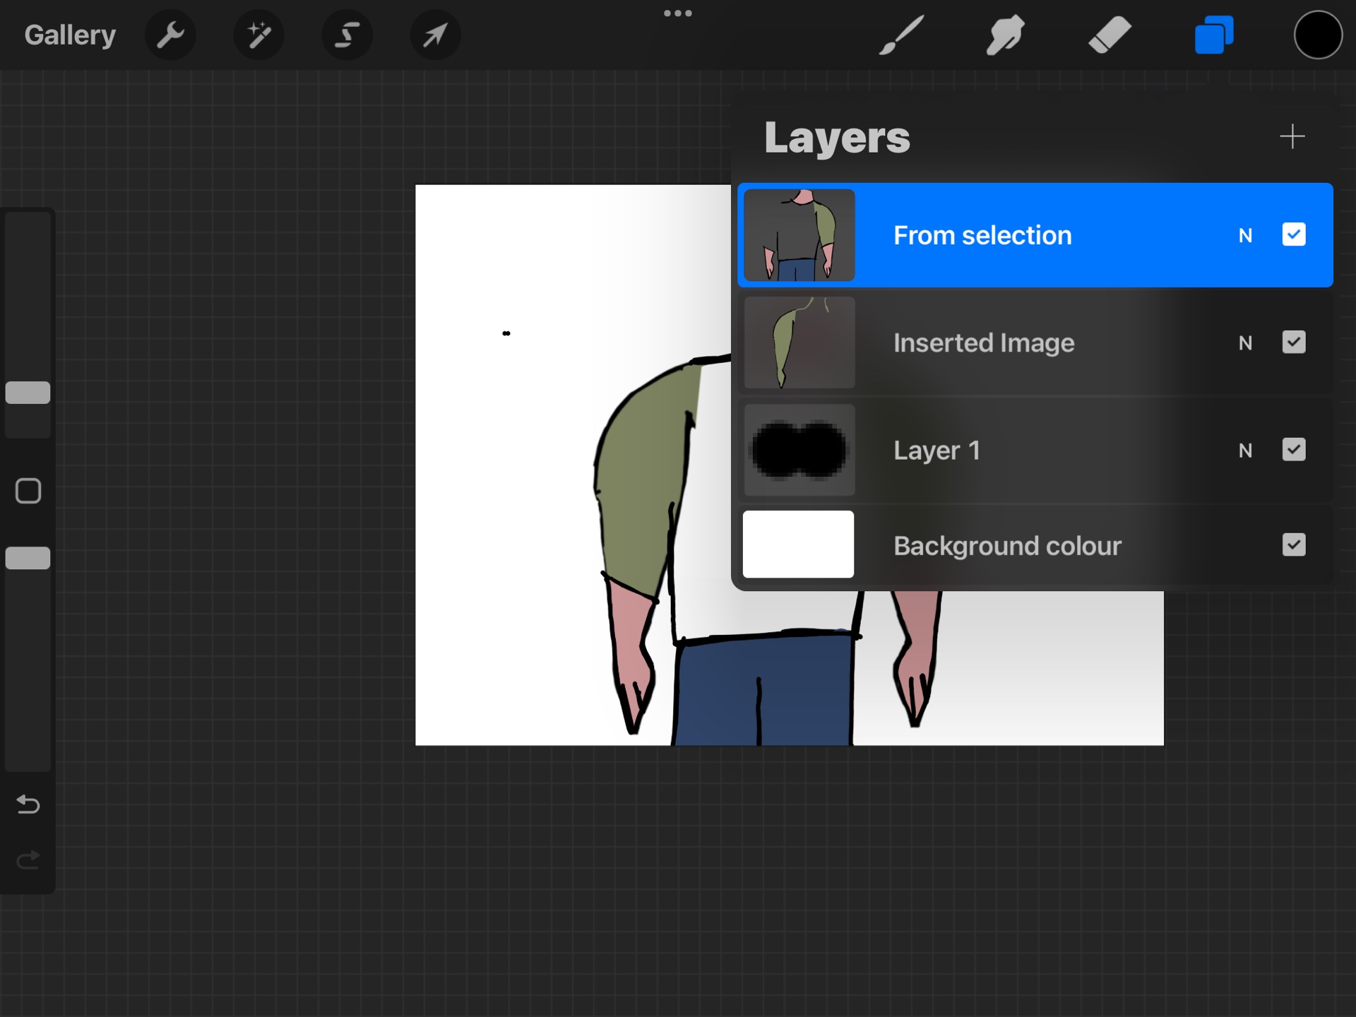Tap the undo arrow in the sidebar
This screenshot has width=1356, height=1017.
click(28, 804)
